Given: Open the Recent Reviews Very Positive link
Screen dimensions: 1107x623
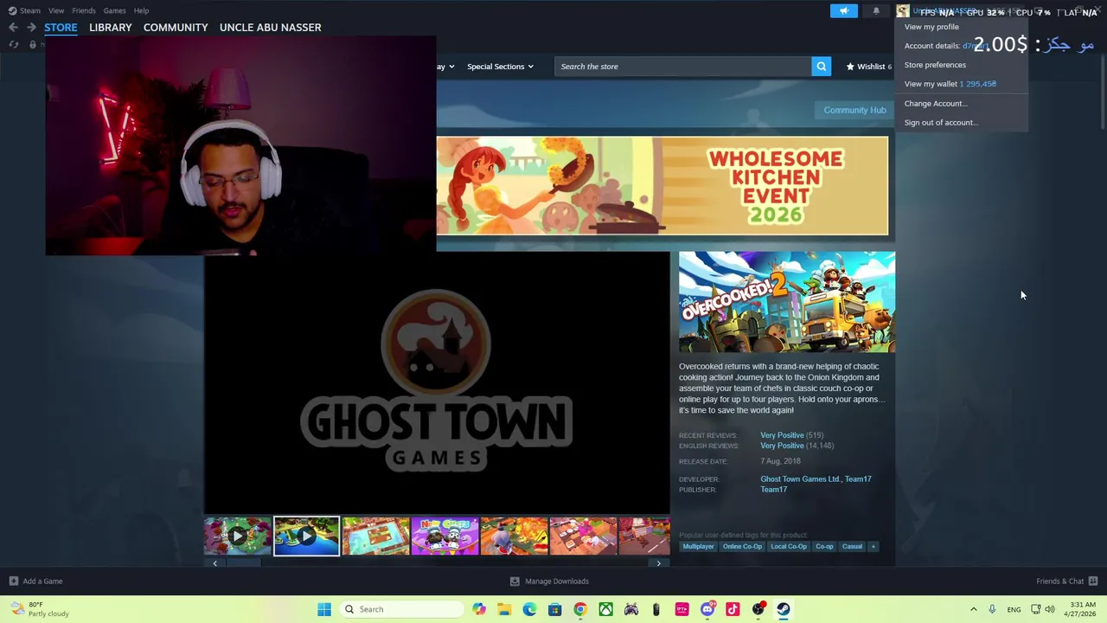Looking at the screenshot, I should (782, 435).
